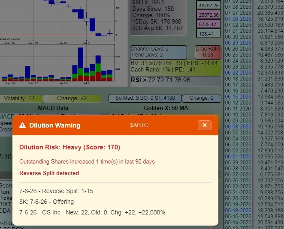Click the 05-29-2026 date row
The width and height of the screenshot is (284, 229).
238,163
